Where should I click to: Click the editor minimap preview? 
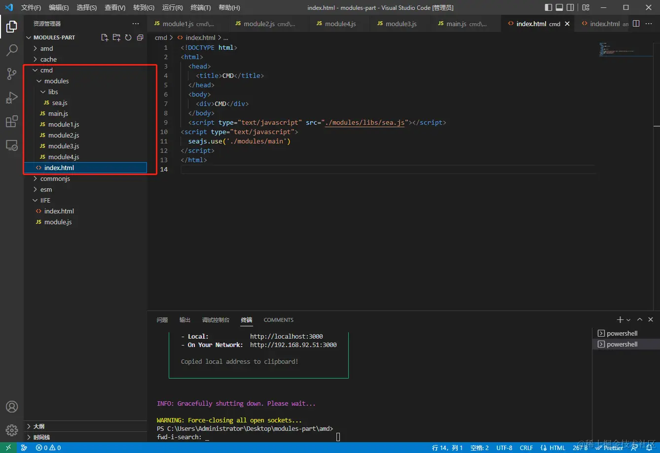pyautogui.click(x=625, y=50)
